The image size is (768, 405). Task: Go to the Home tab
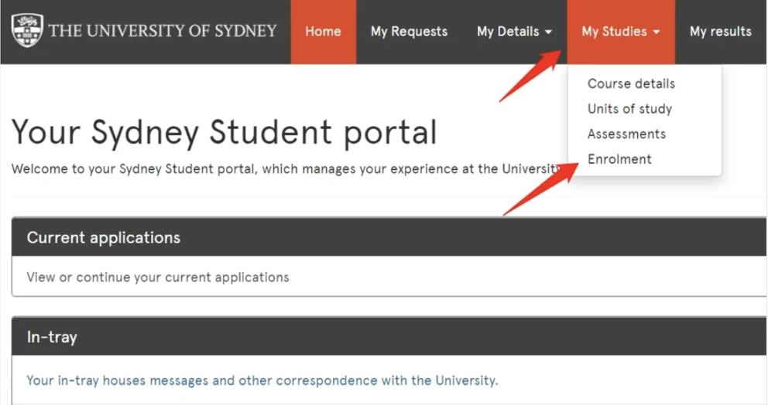323,32
